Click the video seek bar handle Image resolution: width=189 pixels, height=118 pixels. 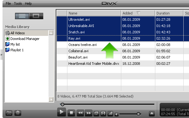point(62,104)
